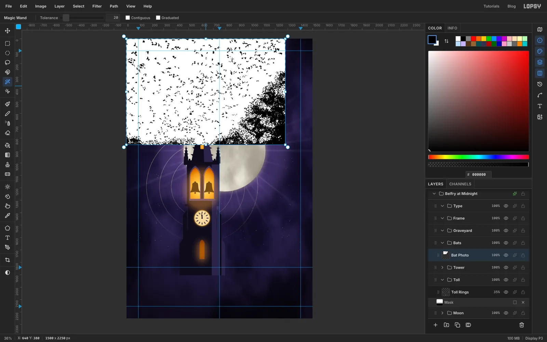The height and width of the screenshot is (342, 547).
Task: Hide the Graveyard group
Action: 506,231
